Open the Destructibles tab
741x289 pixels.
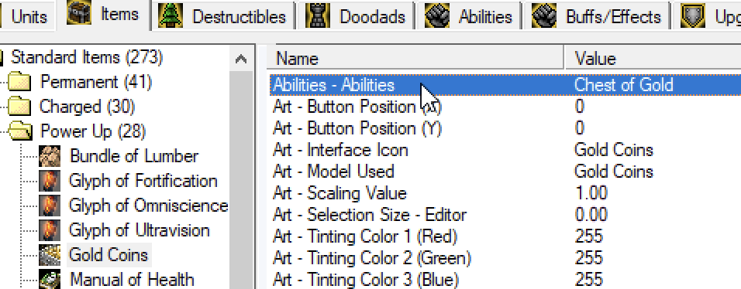pyautogui.click(x=223, y=17)
